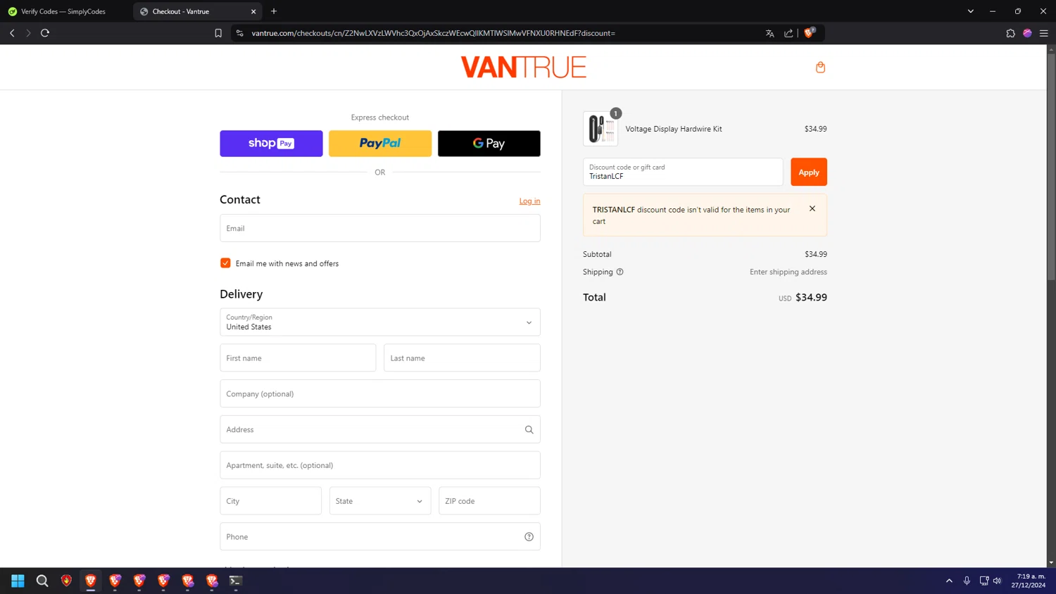Open site settings icon in address bar
1056x594 pixels.
(240, 33)
